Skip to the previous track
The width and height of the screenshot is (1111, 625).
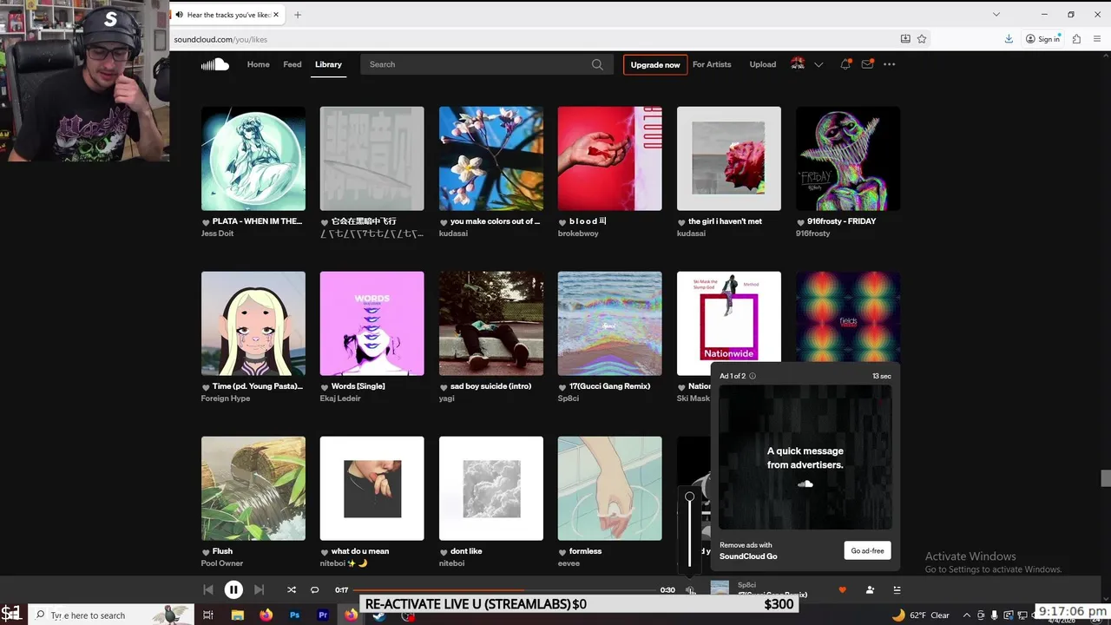click(x=208, y=589)
